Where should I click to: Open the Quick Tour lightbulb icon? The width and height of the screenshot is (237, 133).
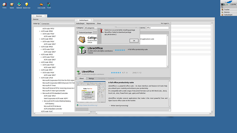tap(26, 4)
